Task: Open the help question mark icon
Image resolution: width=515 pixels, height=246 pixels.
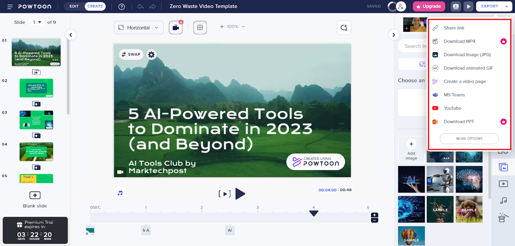Action: [122, 6]
